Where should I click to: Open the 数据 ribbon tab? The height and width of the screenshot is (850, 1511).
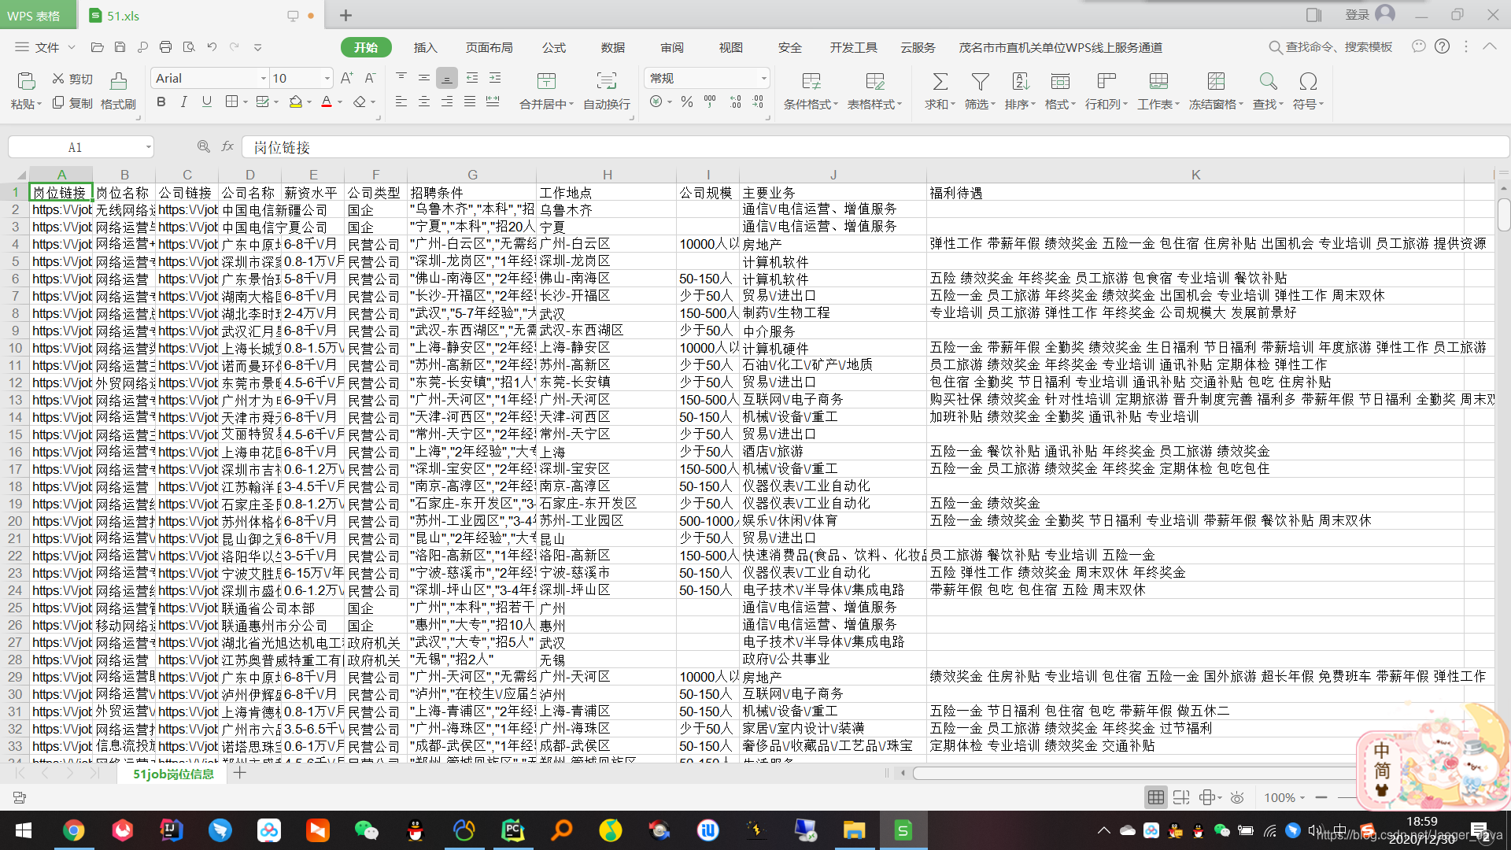(x=613, y=47)
